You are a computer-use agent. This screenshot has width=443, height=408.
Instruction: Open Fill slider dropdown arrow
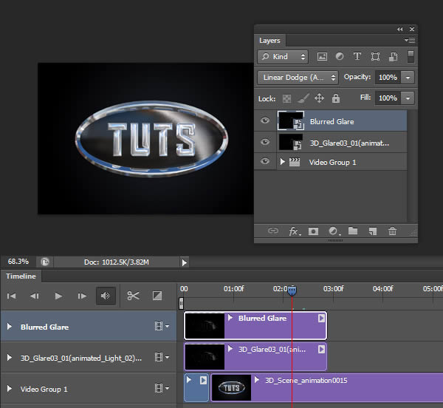point(408,98)
